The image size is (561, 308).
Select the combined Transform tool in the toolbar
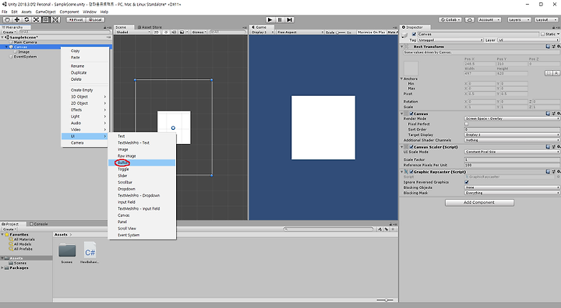point(55,19)
